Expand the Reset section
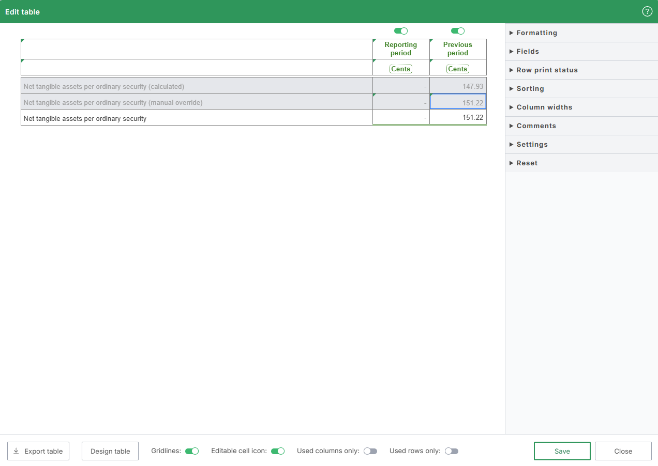658x466 pixels. coord(527,163)
